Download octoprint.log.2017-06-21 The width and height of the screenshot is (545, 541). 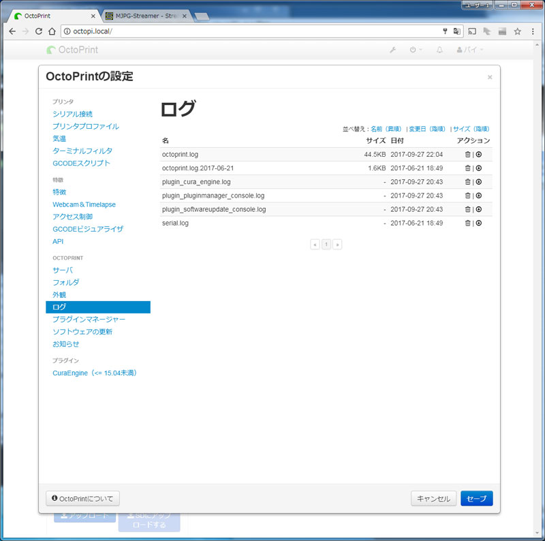coord(479,168)
